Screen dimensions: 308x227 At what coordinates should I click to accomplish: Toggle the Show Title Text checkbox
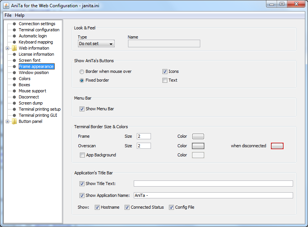tap(82, 184)
